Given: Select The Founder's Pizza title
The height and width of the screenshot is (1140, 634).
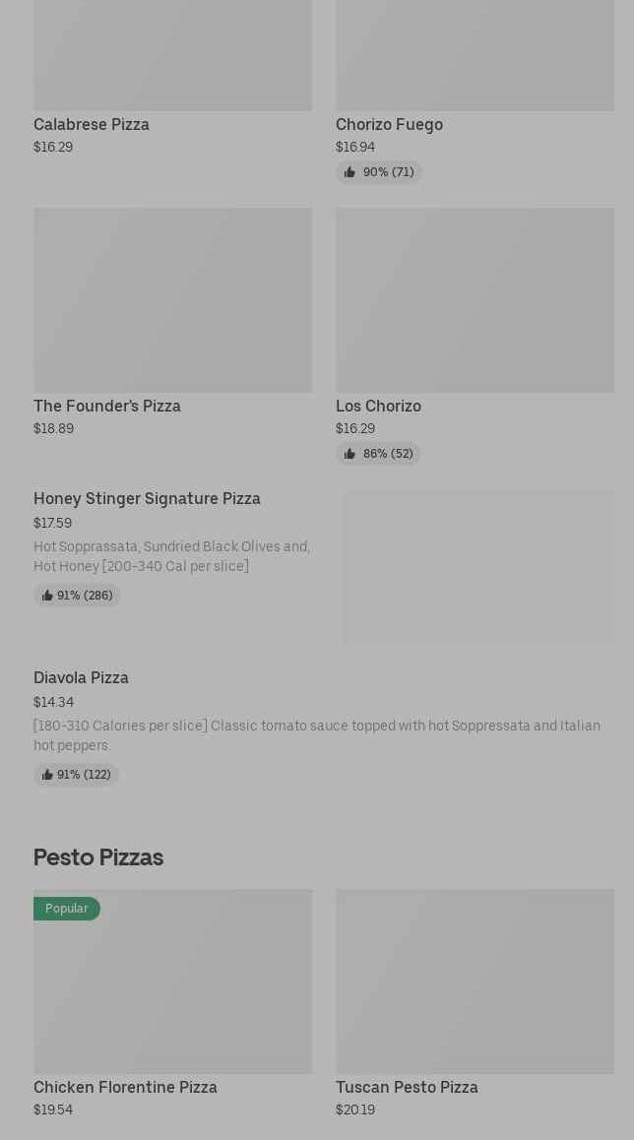Looking at the screenshot, I should [x=107, y=406].
